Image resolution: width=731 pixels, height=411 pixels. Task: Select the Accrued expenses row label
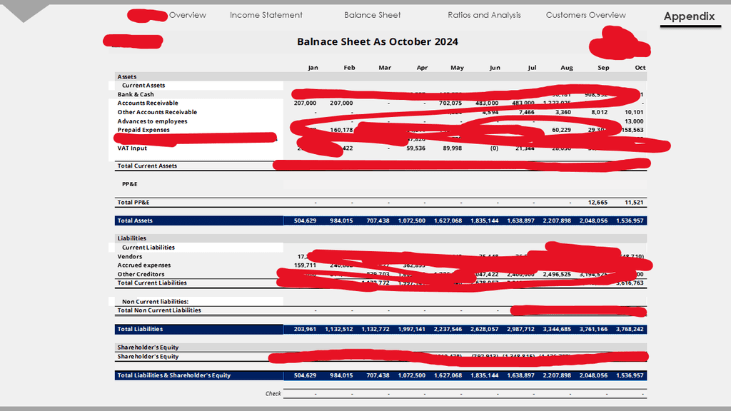144,265
